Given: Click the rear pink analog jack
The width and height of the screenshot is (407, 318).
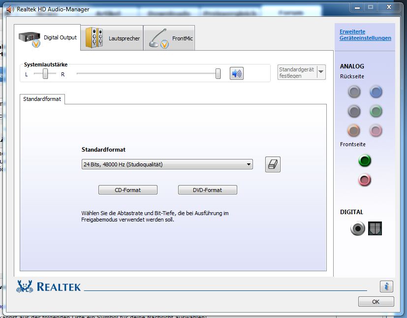Looking at the screenshot, I should tap(376, 130).
